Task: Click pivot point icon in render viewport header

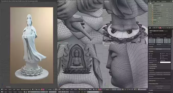Action: [36, 89]
